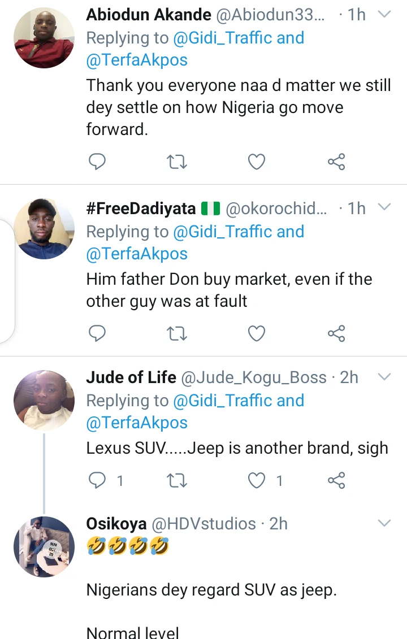Share Abiodun Akande's tweet
407x639 pixels.
pos(336,163)
